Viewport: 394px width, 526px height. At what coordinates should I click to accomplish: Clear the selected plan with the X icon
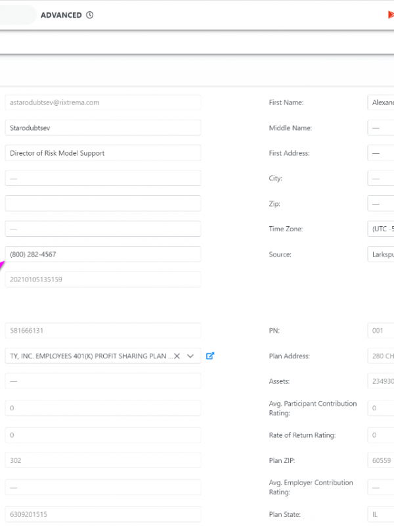177,356
